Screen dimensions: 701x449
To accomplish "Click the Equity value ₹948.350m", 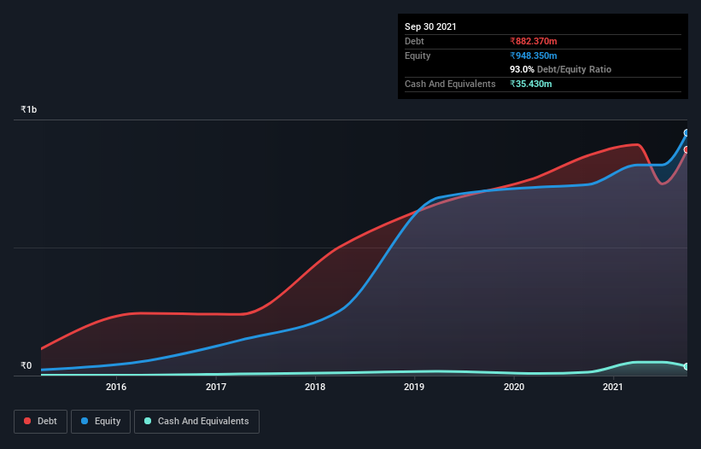I will 534,55.
